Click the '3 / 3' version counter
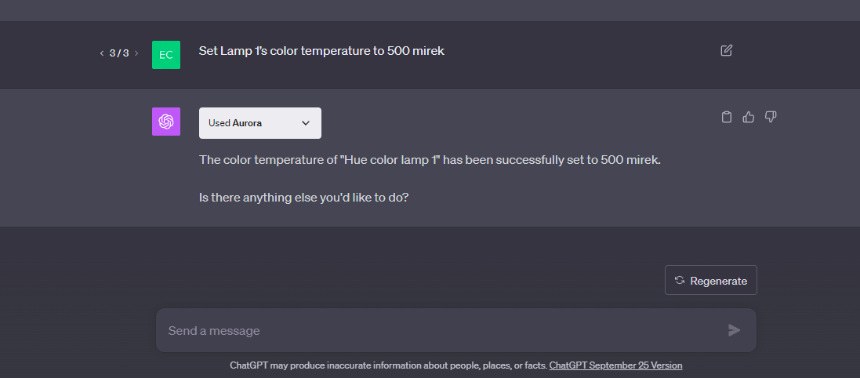Image resolution: width=860 pixels, height=378 pixels. point(118,53)
